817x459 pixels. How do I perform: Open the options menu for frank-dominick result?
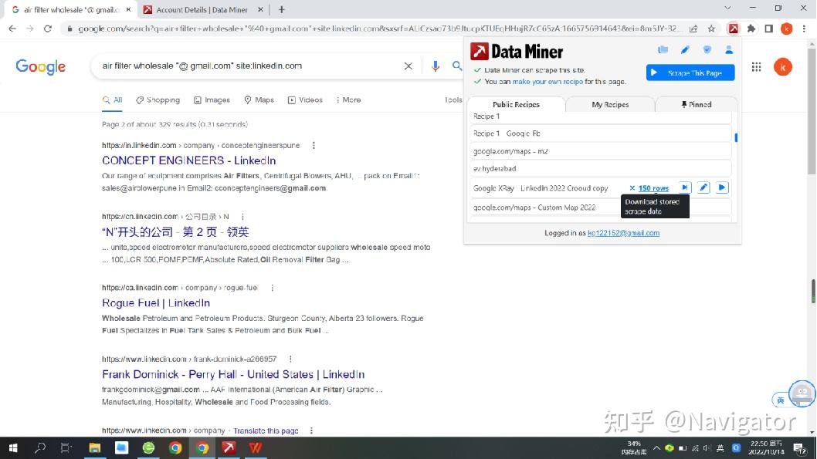[290, 359]
